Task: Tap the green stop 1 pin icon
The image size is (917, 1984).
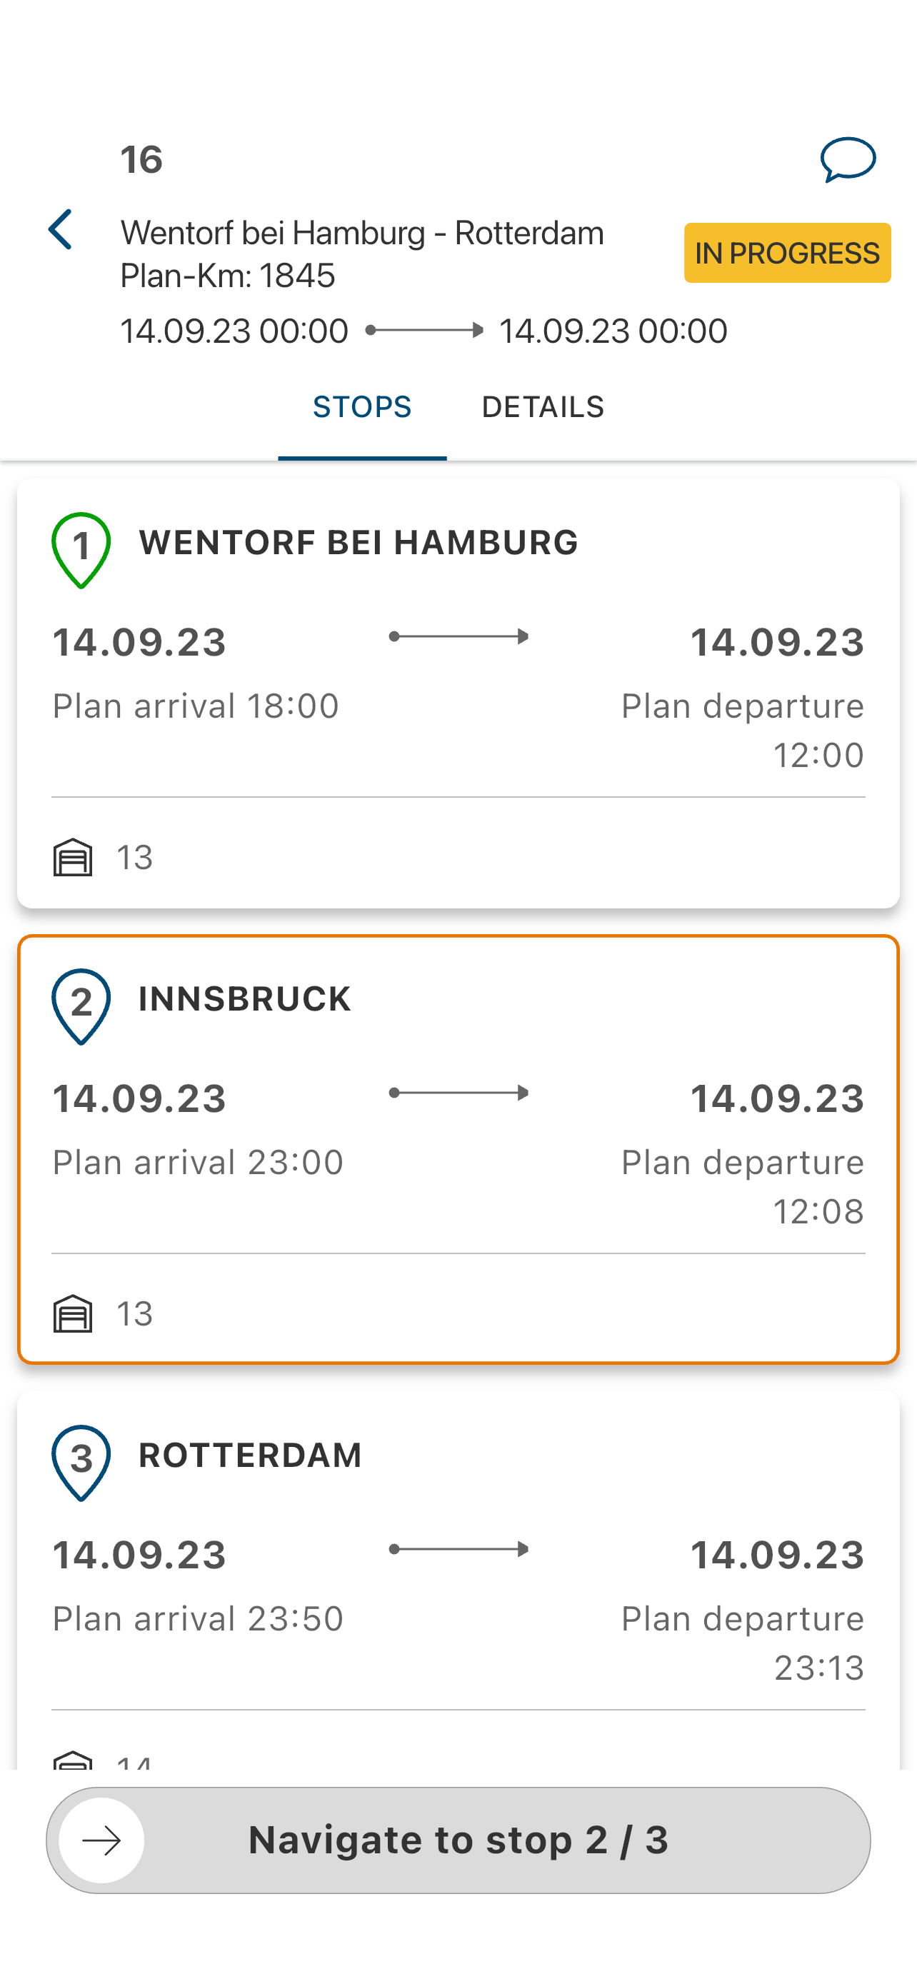Action: [81, 549]
